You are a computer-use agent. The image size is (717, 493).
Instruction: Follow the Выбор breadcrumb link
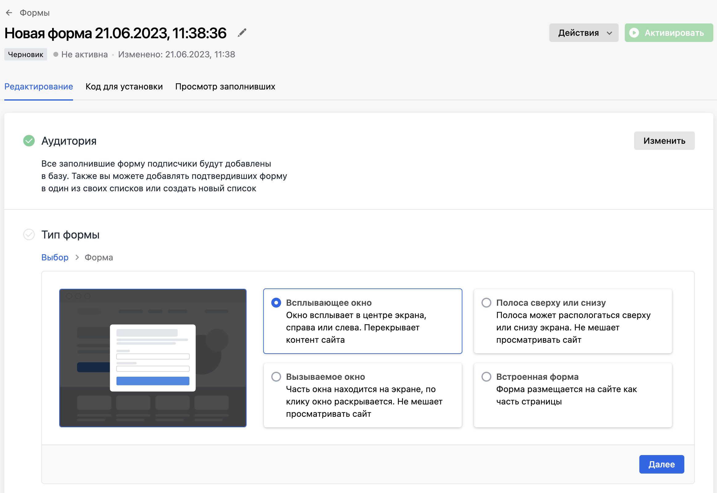(55, 257)
